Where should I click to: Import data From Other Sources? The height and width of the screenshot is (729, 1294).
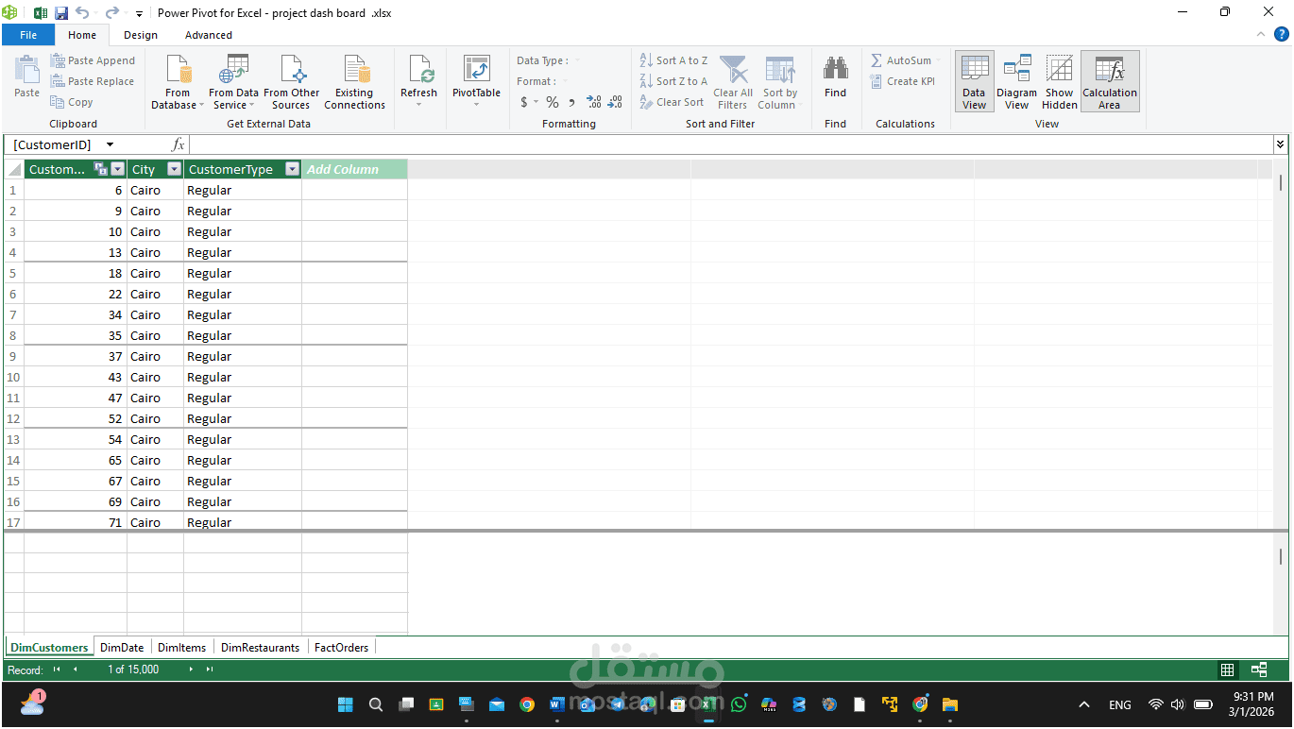[291, 82]
